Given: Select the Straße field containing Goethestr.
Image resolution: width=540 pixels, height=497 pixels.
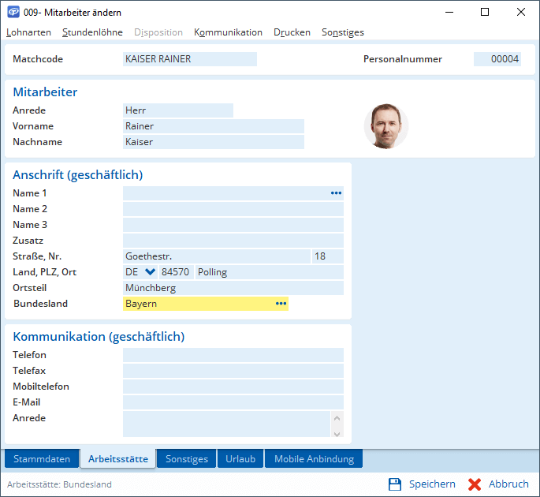Looking at the screenshot, I should click(216, 256).
